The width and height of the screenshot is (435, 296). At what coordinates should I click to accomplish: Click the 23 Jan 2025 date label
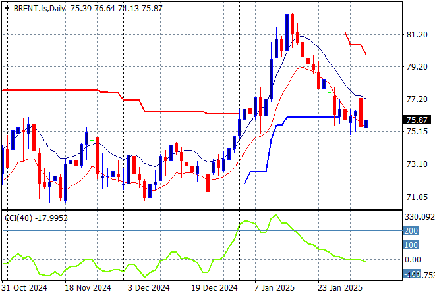click(340, 288)
